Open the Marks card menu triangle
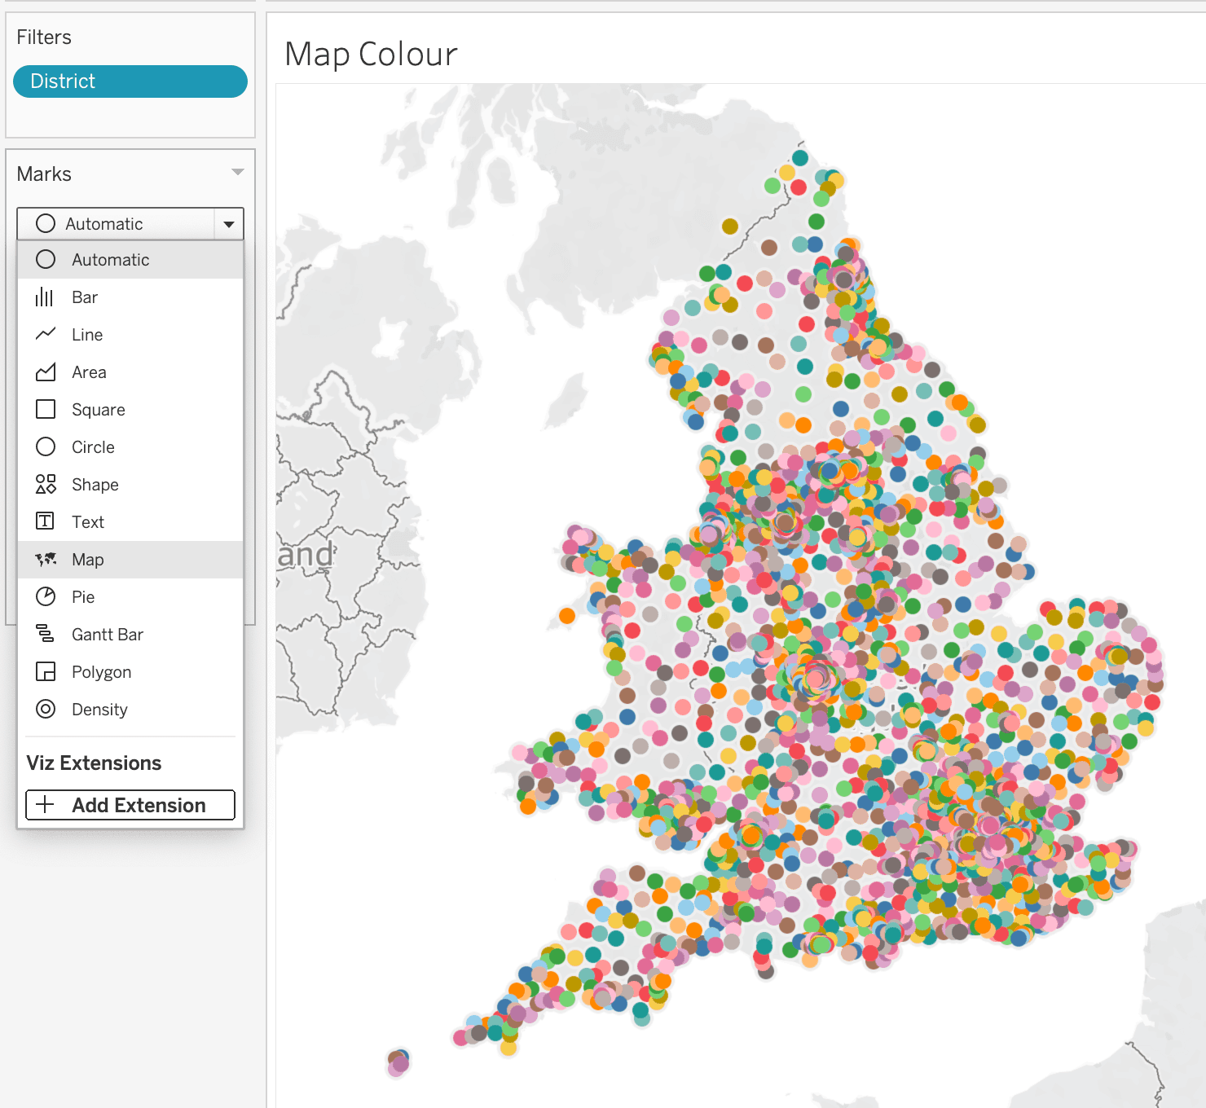Viewport: 1206px width, 1108px height. click(238, 172)
